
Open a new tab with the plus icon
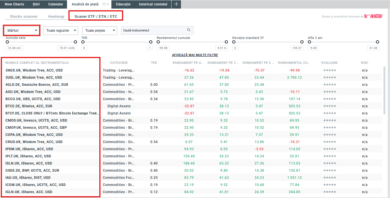click(x=176, y=4)
